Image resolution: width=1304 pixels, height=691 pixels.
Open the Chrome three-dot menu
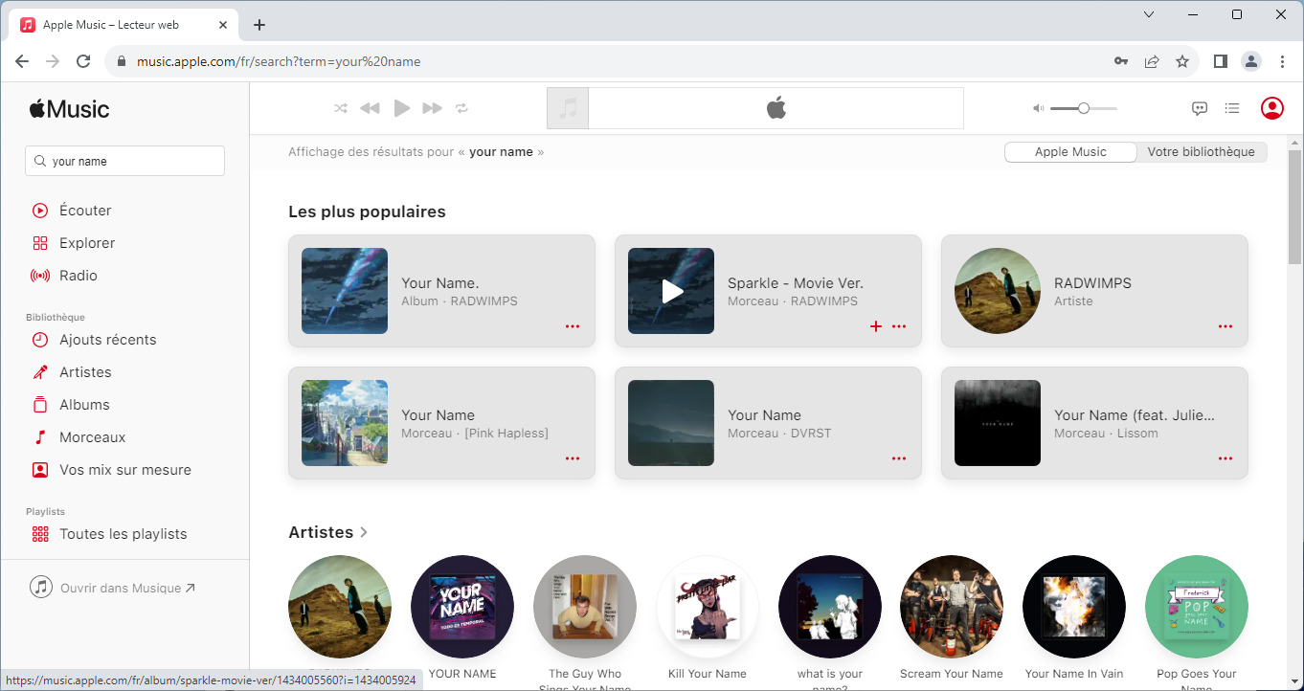[1282, 61]
